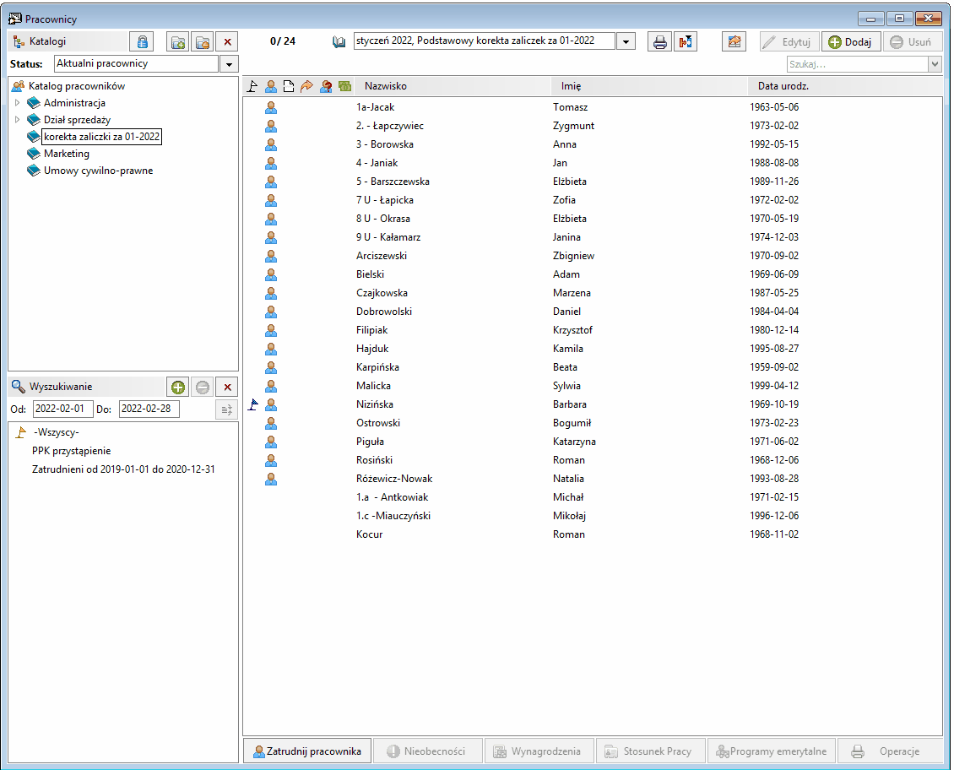Click into the Szukaj search field

pyautogui.click(x=857, y=64)
